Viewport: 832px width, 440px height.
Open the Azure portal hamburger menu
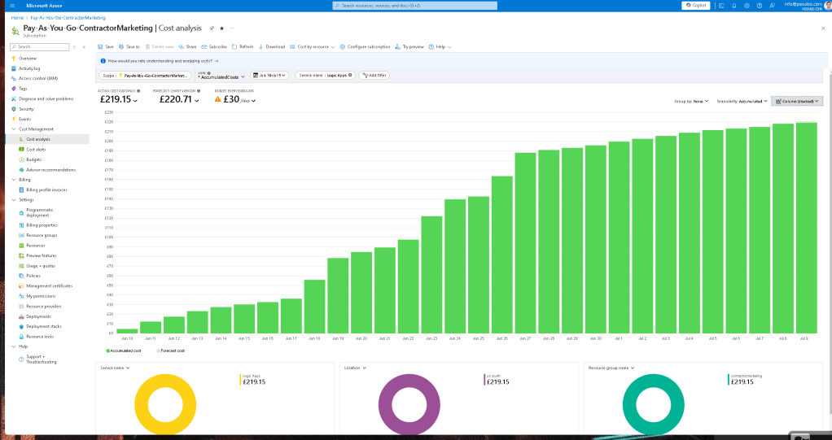coord(13,6)
